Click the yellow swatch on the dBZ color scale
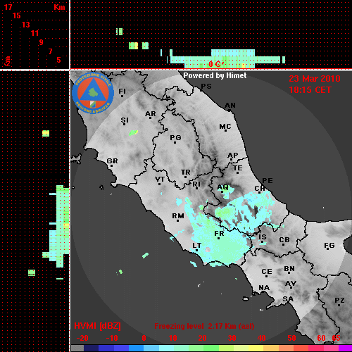The image size is (352, 352). pyautogui.click(x=256, y=348)
